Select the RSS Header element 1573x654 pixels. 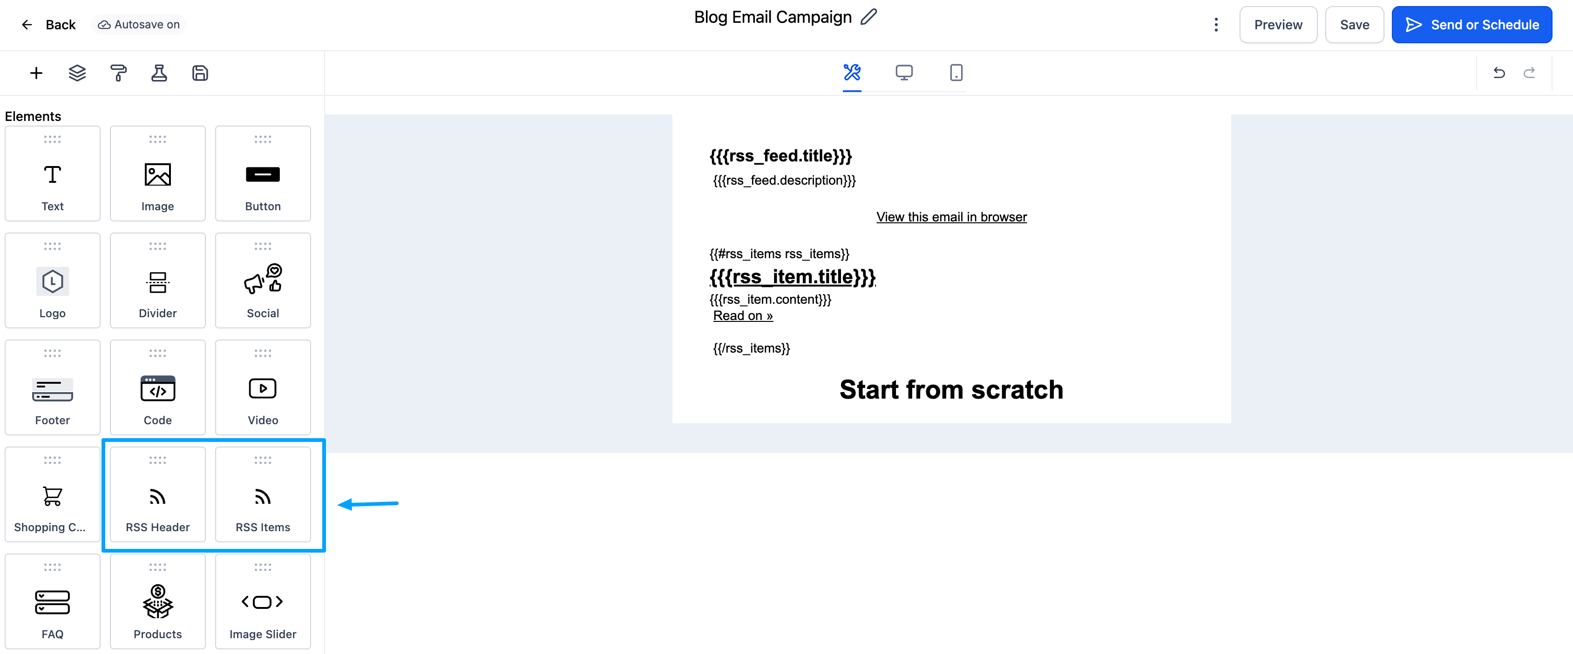tap(157, 495)
